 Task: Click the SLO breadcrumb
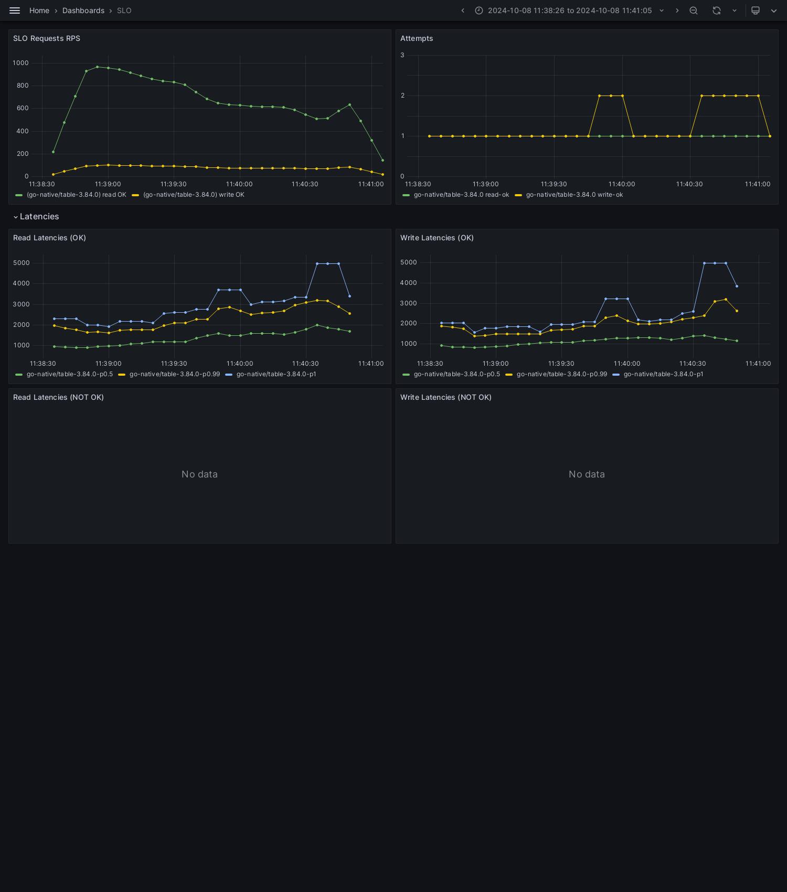pos(124,10)
